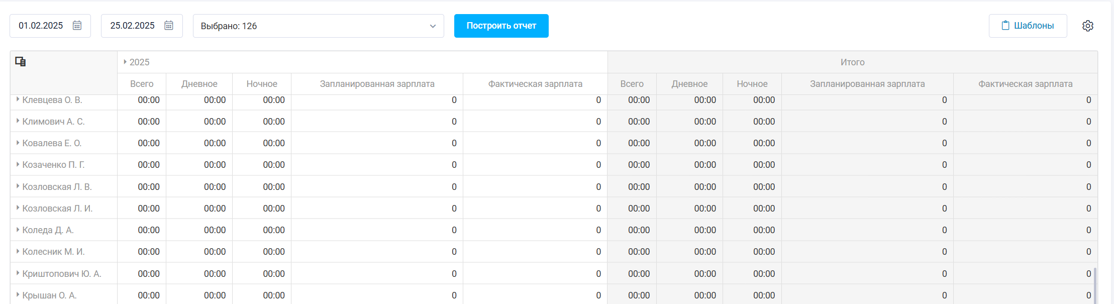
Task: Click start date field 01.02.2025
Action: (x=50, y=26)
